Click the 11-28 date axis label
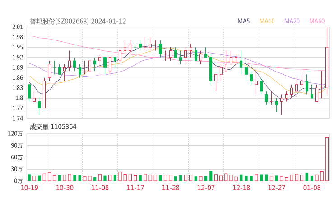Viewport: 334px width, 198px height. click(171, 188)
